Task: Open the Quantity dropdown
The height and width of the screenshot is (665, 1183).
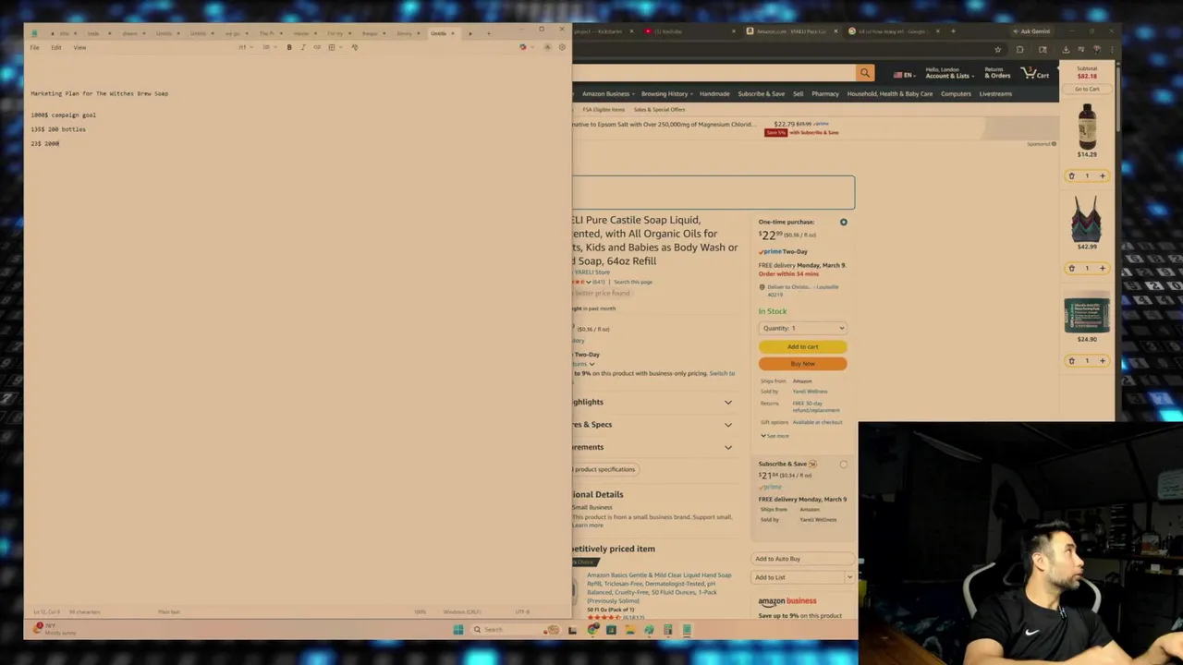Action: pyautogui.click(x=802, y=328)
